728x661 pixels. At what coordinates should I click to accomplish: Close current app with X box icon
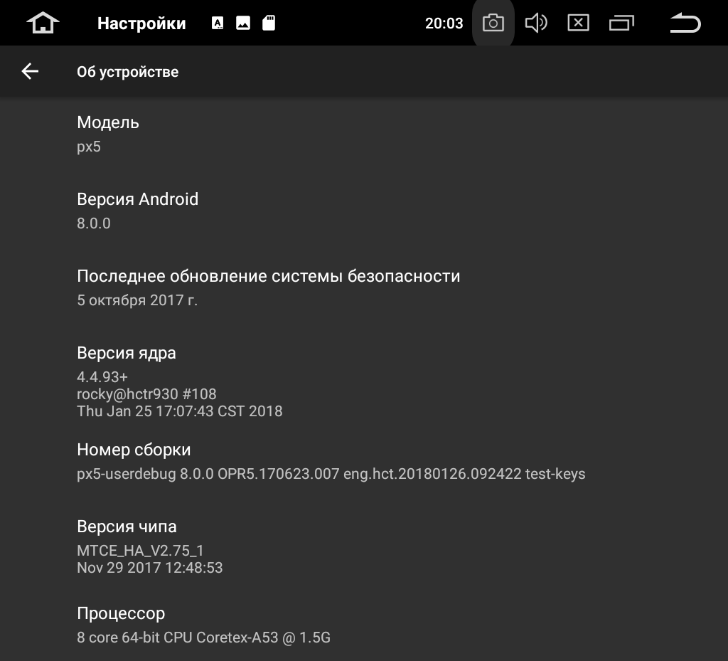[579, 23]
